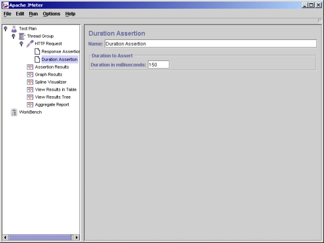
Task: Collapse the HTTP Request tree node
Action: pos(22,44)
